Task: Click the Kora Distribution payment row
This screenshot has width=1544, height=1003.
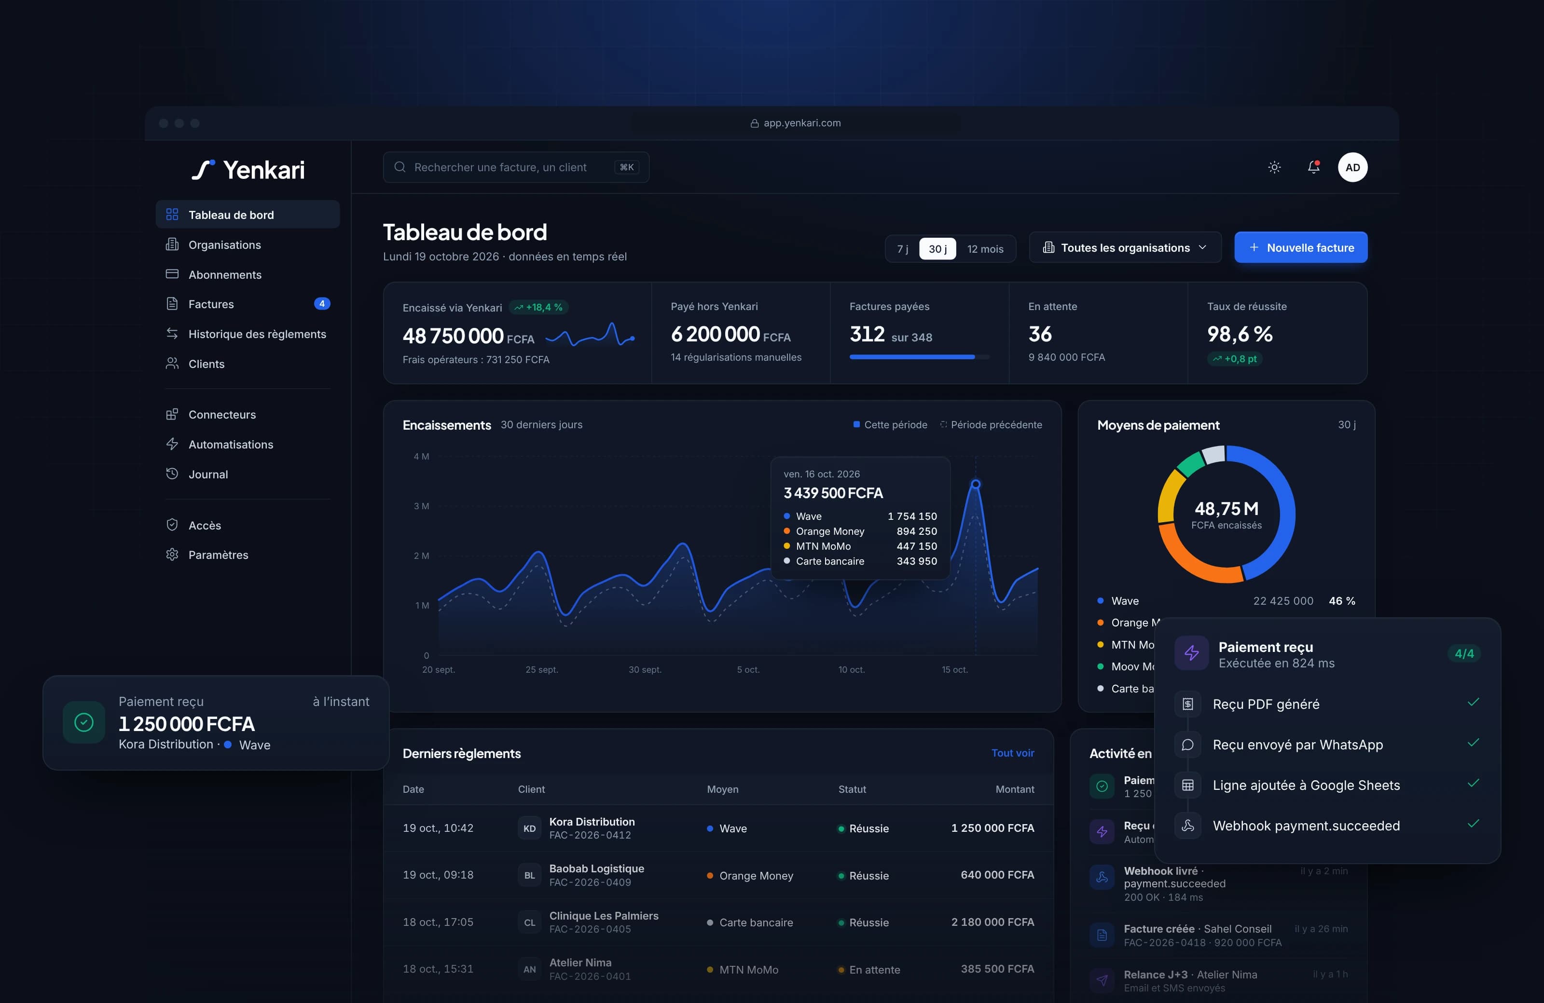Action: click(x=718, y=828)
